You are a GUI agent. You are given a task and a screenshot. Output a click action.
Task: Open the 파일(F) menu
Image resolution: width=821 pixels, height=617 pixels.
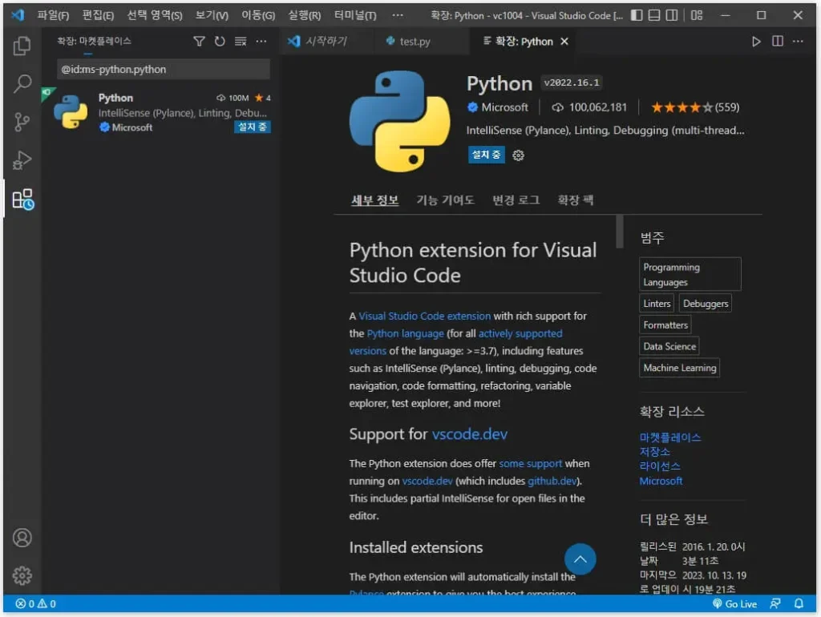pos(53,15)
